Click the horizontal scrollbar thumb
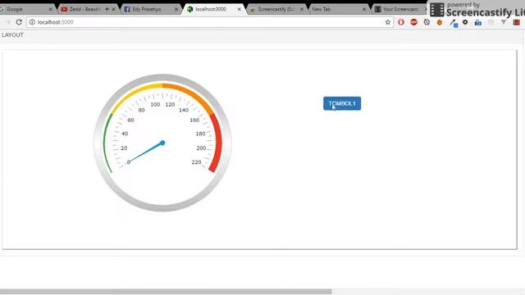Viewport: 525px width, 295px height. (x=166, y=292)
